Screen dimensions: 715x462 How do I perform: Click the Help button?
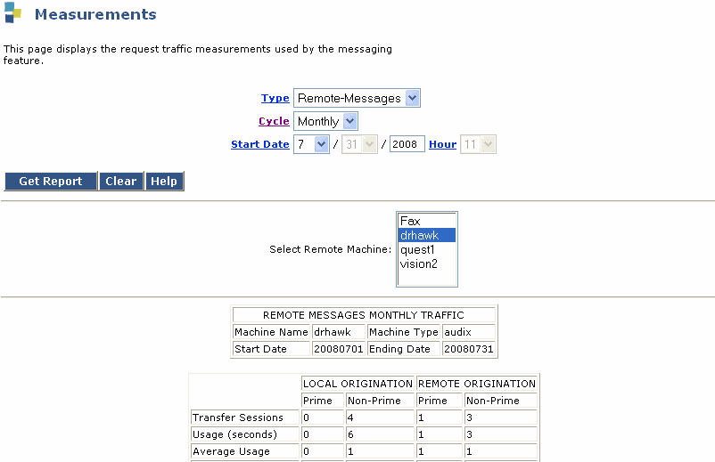click(x=164, y=182)
